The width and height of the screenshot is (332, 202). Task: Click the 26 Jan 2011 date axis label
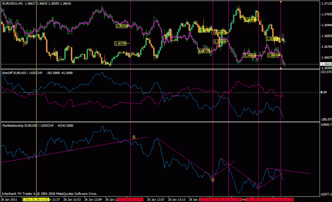click(8, 200)
